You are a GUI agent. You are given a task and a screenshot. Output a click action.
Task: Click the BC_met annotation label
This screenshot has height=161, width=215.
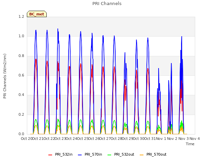pyautogui.click(x=37, y=14)
